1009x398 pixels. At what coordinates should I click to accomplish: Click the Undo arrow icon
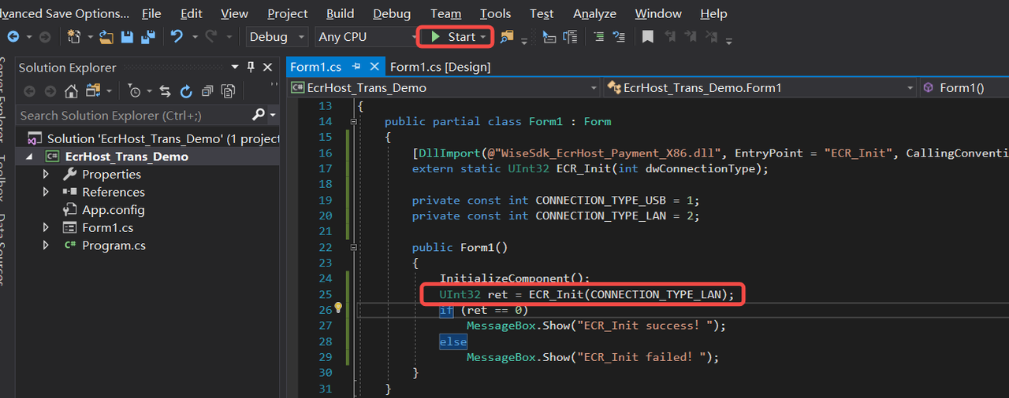177,37
